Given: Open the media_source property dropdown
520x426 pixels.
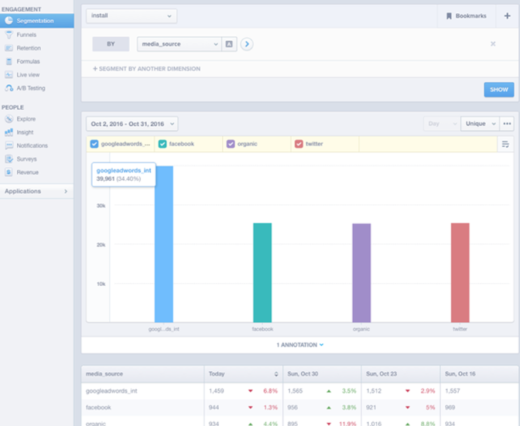Looking at the screenshot, I should (x=179, y=44).
